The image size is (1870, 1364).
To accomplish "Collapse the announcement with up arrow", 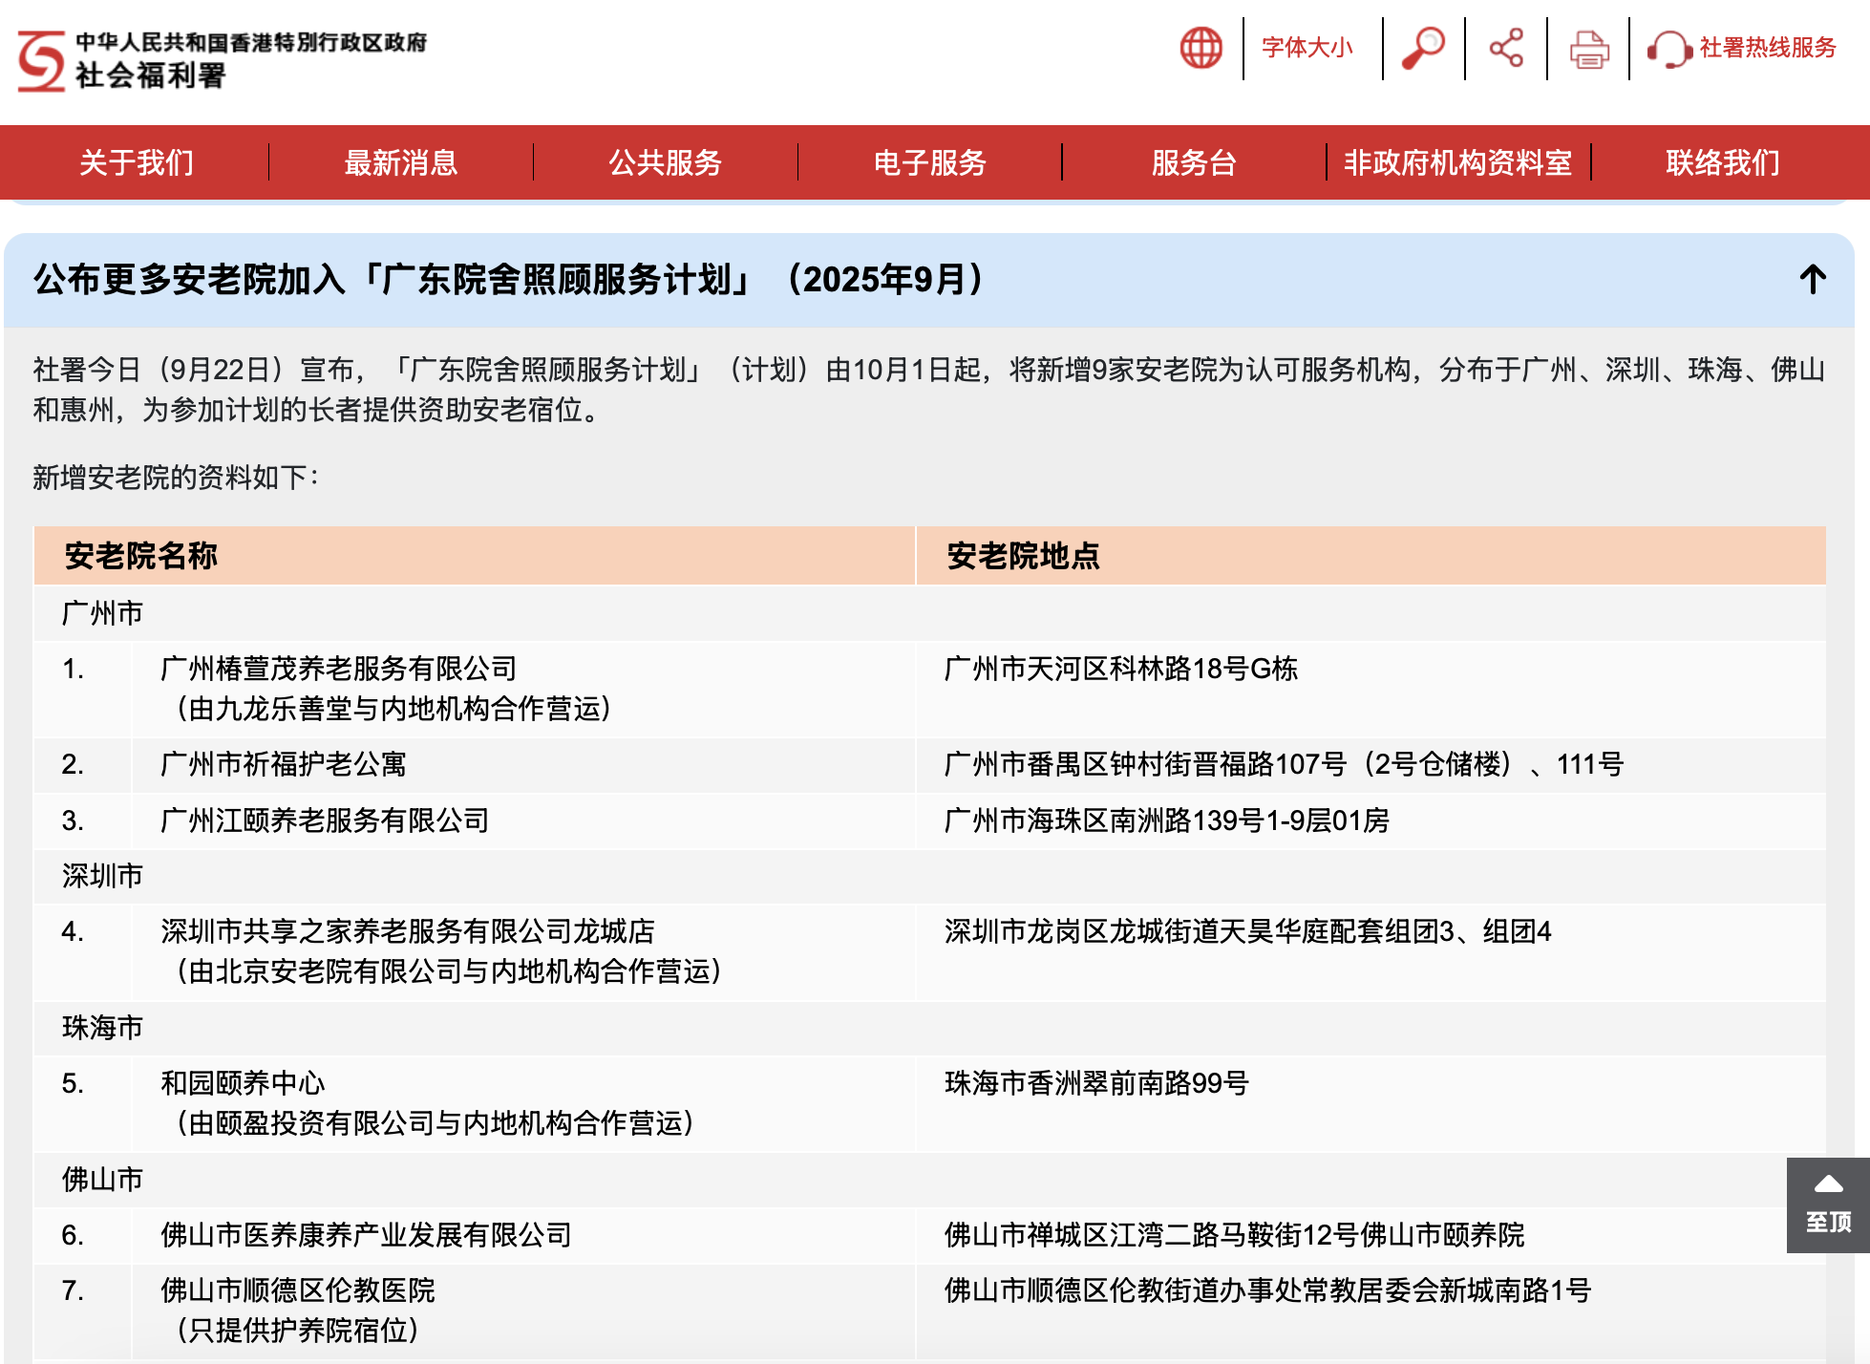I will (x=1812, y=280).
